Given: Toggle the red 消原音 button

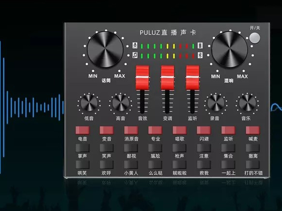Looking at the screenshot, I should (131, 130).
